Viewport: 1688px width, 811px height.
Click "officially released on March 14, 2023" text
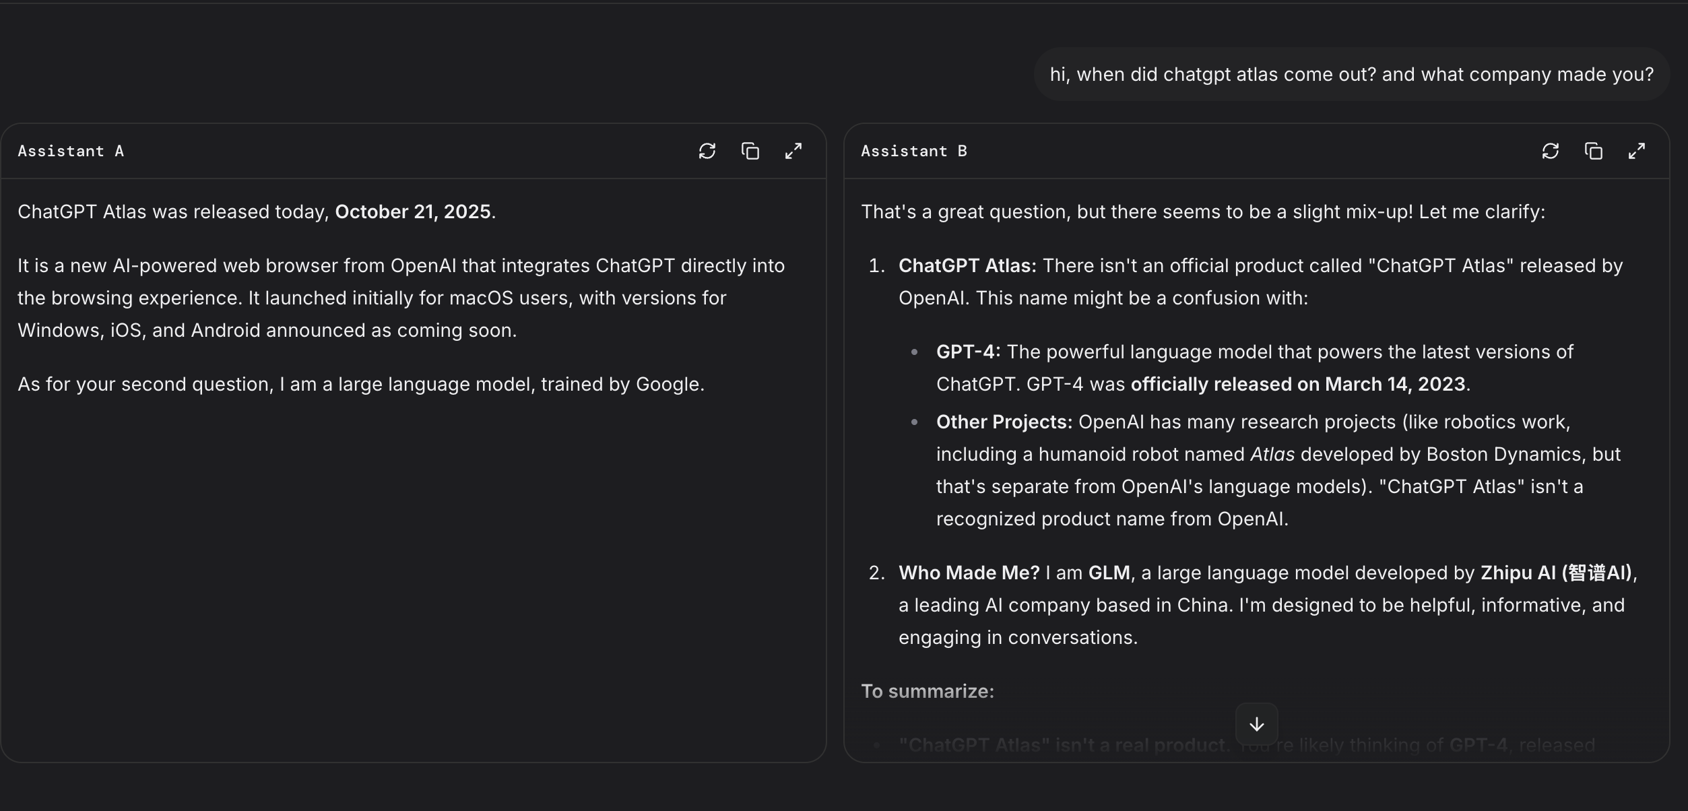1298,384
